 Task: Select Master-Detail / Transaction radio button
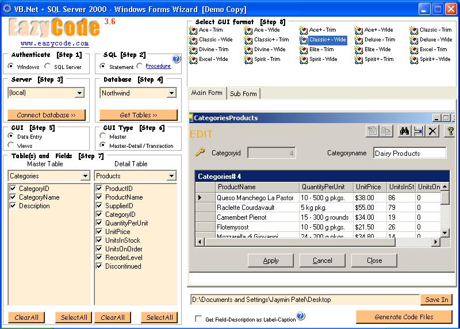pyautogui.click(x=103, y=145)
